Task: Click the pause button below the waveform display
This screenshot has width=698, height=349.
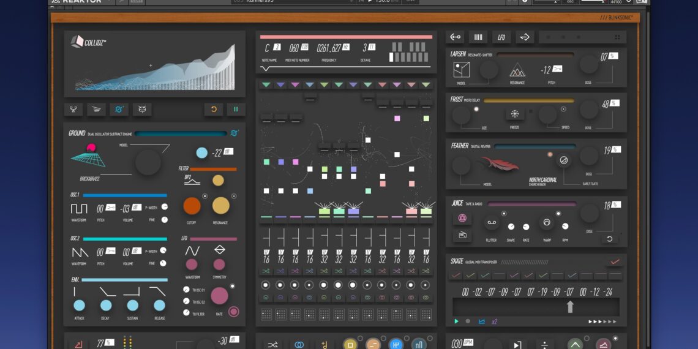Action: [236, 110]
